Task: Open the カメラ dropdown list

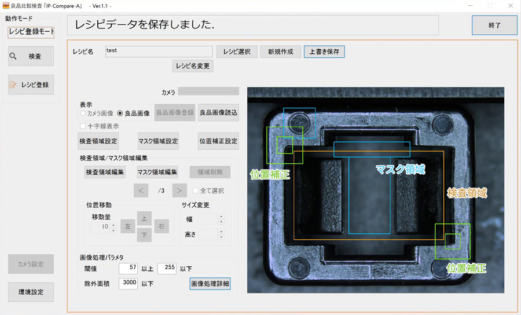Action: pos(208,91)
